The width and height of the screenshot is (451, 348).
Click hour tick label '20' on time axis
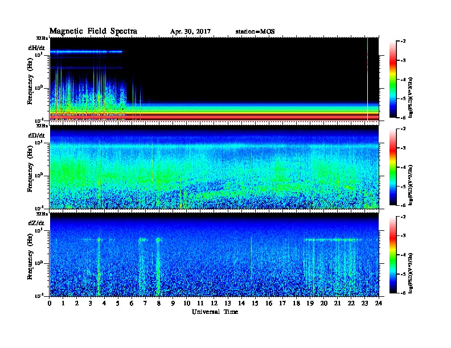click(324, 303)
